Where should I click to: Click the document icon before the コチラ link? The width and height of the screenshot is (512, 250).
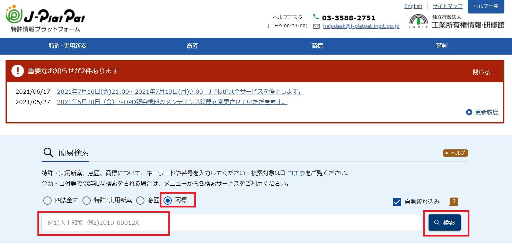[x=282, y=173]
